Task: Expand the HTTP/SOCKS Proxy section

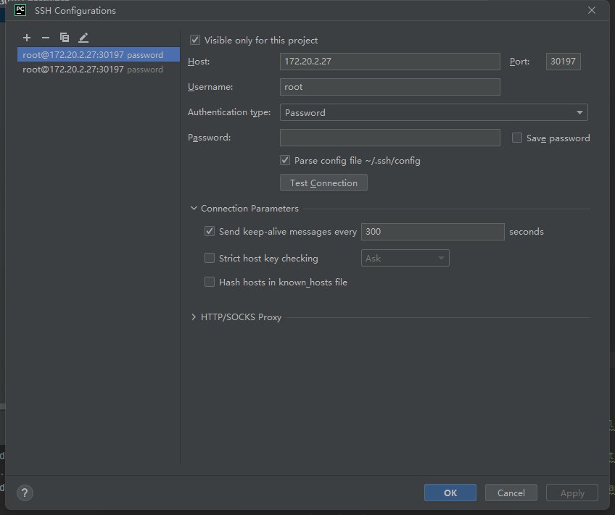Action: click(194, 317)
